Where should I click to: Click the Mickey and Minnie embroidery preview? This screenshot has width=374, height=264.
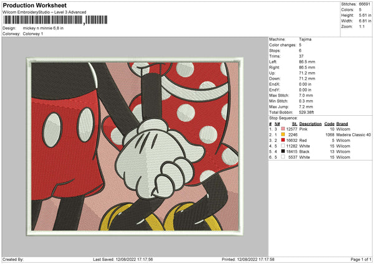pyautogui.click(x=135, y=146)
